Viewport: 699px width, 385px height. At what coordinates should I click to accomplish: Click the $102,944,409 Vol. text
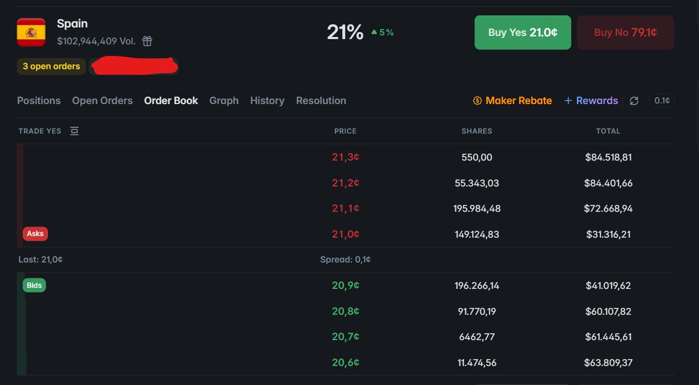coord(96,41)
